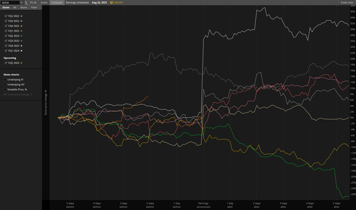Click the red FQ1 2023 color dot
Viewport: 356px width, 210px height.
21,31
